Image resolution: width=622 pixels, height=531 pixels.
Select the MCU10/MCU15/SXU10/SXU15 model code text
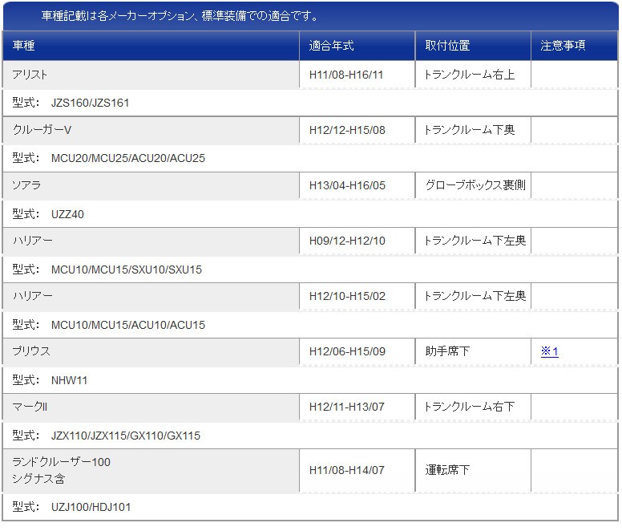coord(127,270)
